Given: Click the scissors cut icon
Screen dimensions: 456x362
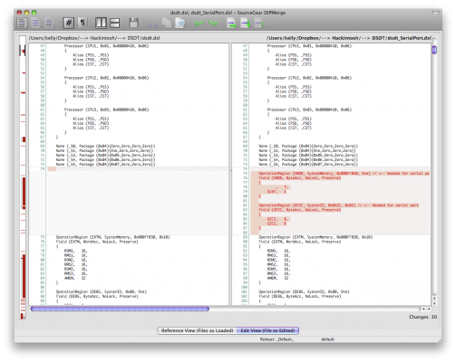Looking at the screenshot, I should tap(153, 23).
